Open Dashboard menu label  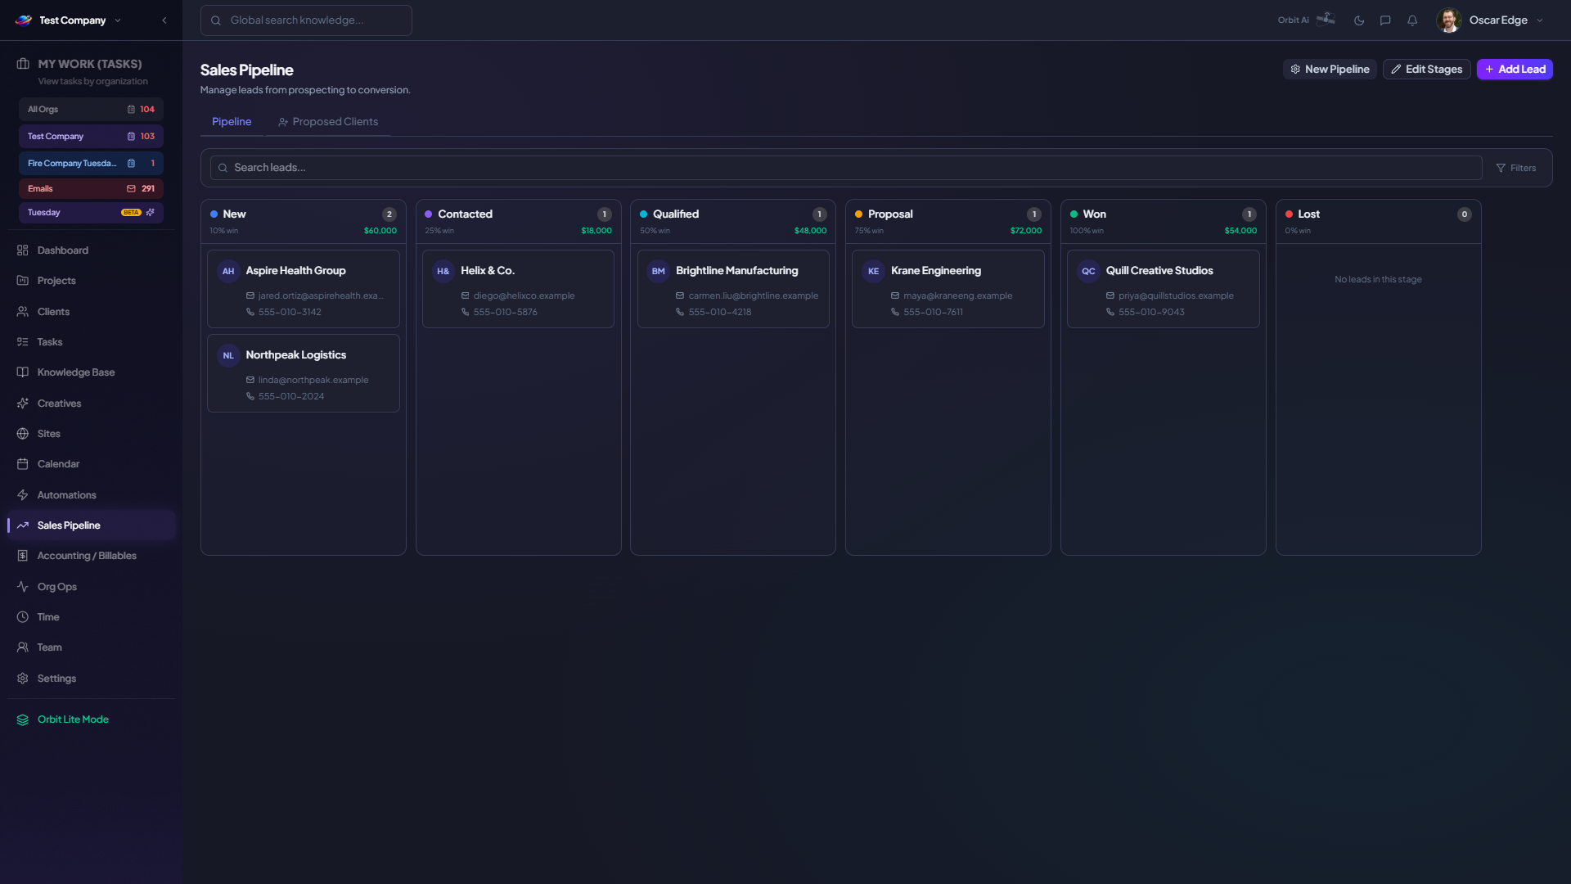(x=63, y=250)
